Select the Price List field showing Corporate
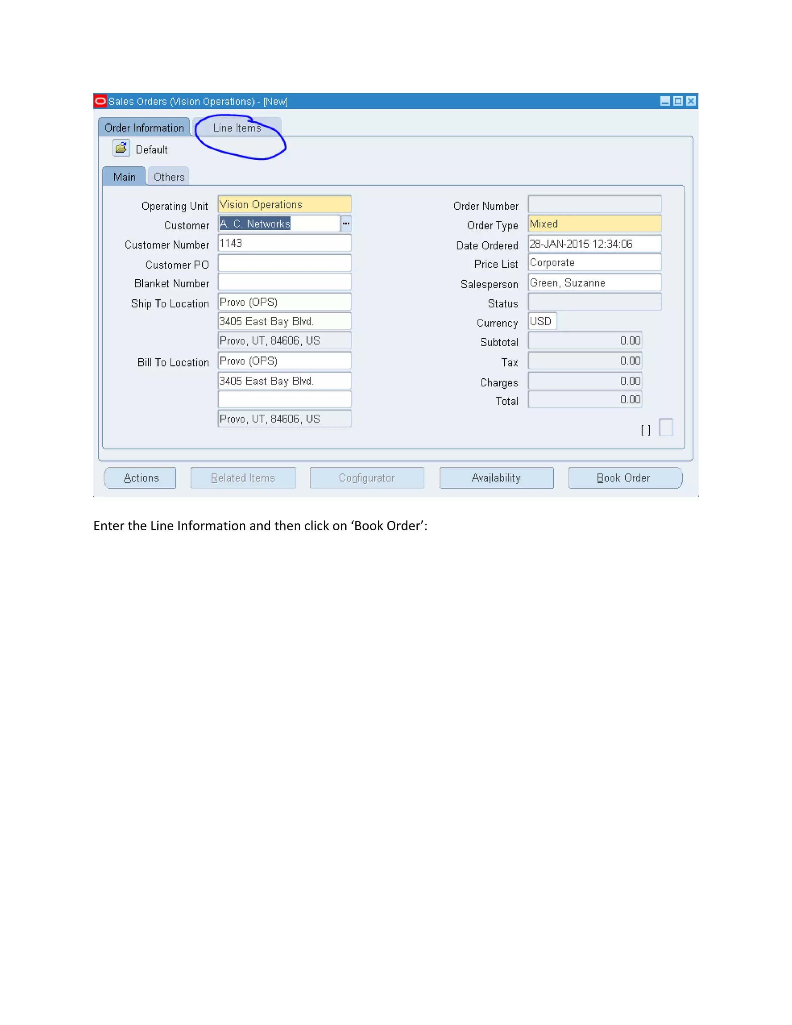792x1025 pixels. (x=595, y=263)
